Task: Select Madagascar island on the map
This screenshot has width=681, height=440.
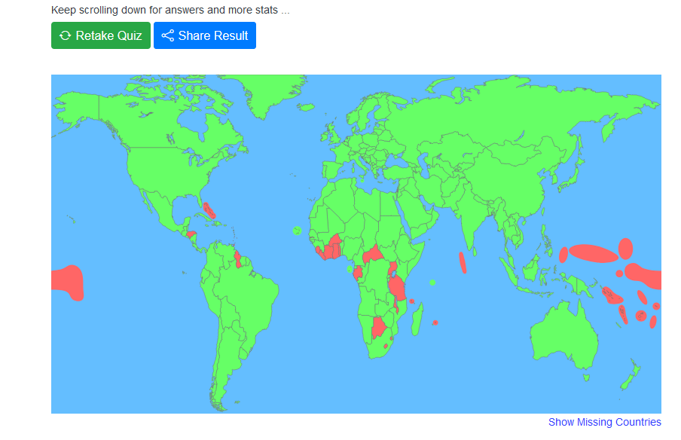Action: click(x=417, y=319)
